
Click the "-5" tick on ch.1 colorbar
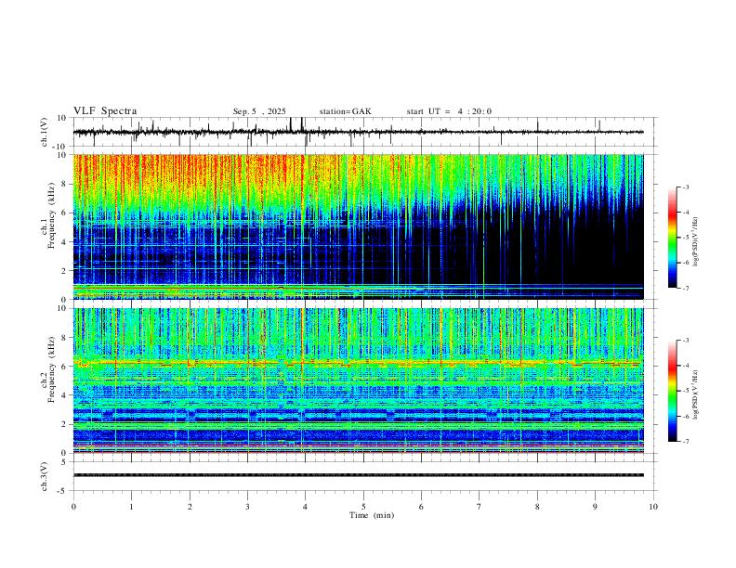686,238
